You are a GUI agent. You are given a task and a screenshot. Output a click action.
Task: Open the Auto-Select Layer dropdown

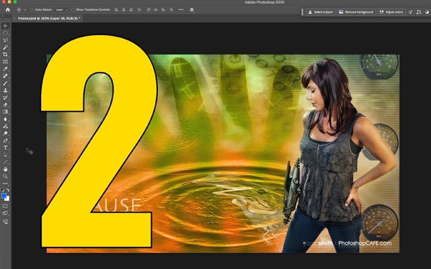[61, 9]
